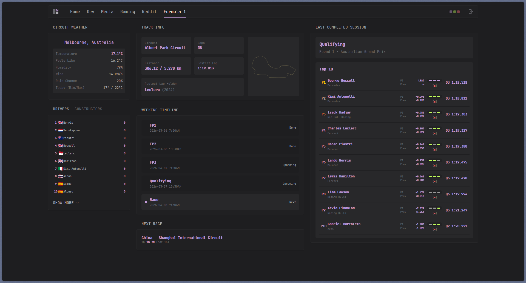This screenshot has width=526, height=283.
Task: Click Lewis Hamilton's name in the Top 10
Action: (341, 176)
